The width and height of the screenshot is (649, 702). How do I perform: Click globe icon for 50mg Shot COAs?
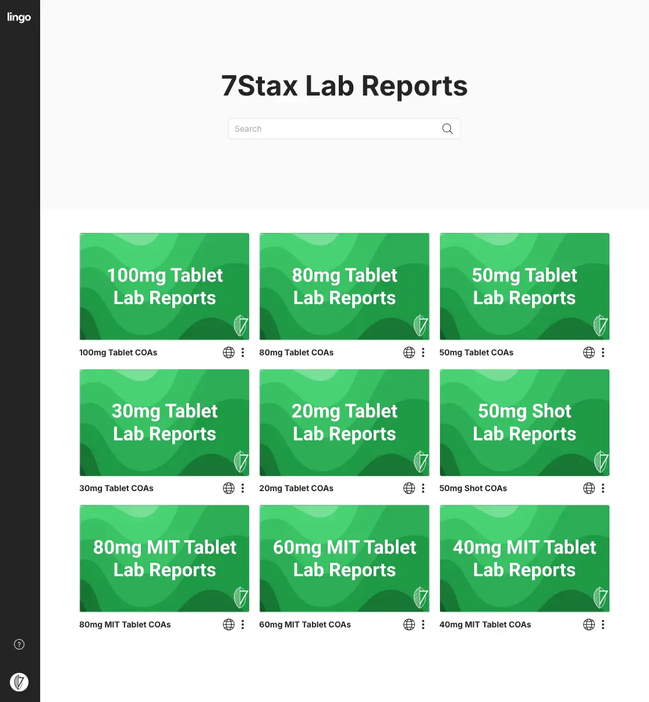coord(589,488)
